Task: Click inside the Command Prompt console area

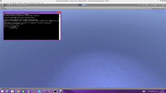Action: 31,27
